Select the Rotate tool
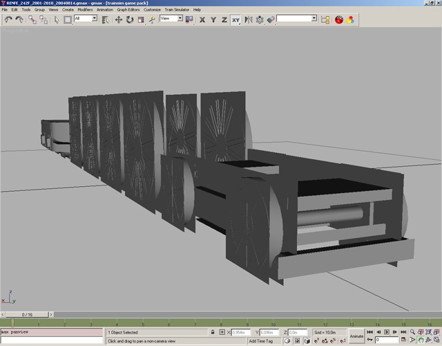 point(129,19)
